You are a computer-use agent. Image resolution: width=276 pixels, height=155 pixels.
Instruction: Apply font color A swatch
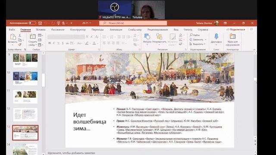(94, 43)
